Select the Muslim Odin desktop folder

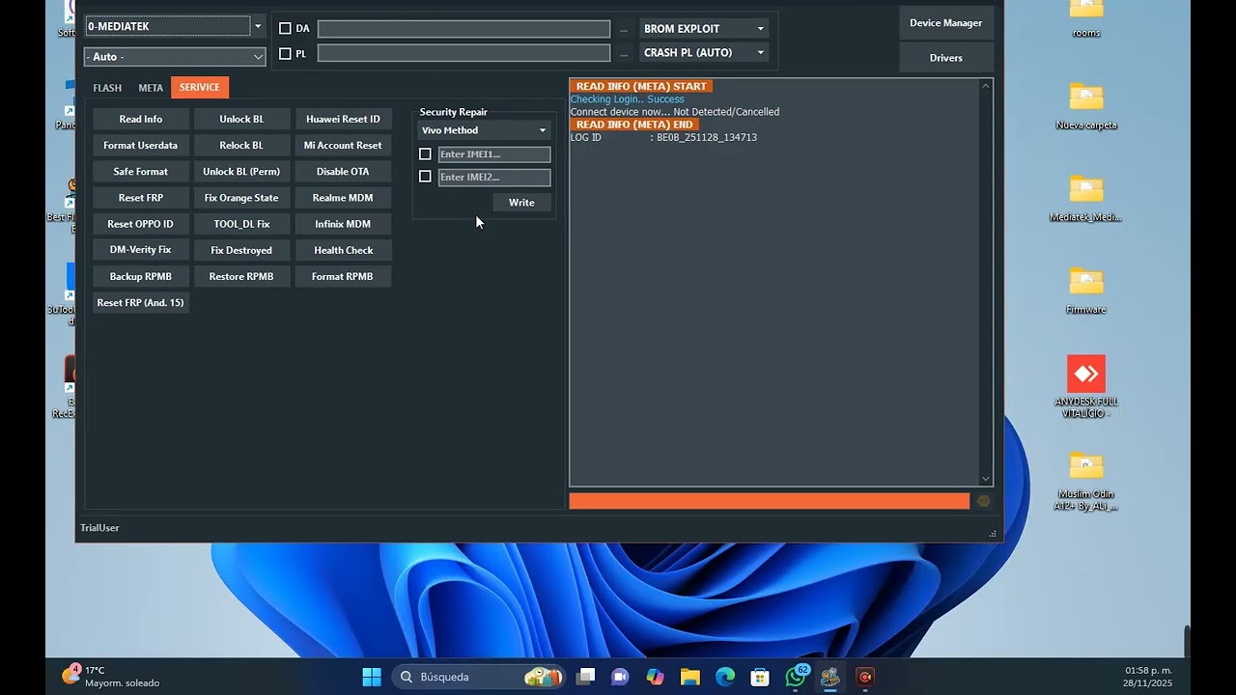coord(1086,481)
